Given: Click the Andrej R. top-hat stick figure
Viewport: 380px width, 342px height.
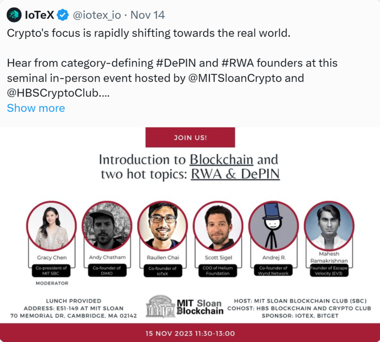Looking at the screenshot, I should [x=274, y=226].
